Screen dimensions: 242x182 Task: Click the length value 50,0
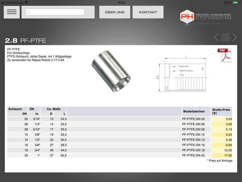tap(64, 155)
